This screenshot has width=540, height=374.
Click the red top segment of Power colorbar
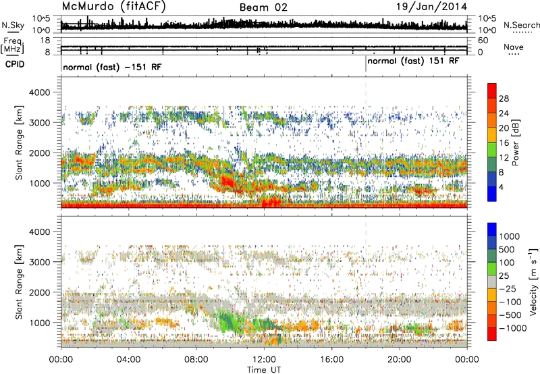pos(492,90)
